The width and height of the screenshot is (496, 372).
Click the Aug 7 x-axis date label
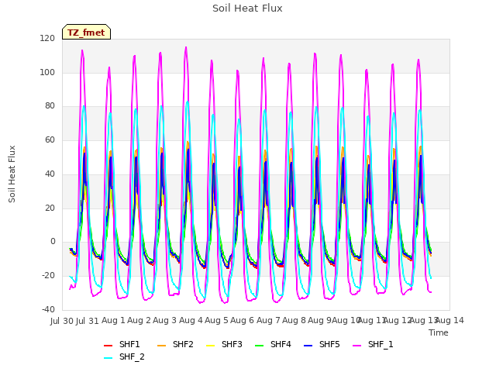[268, 320]
